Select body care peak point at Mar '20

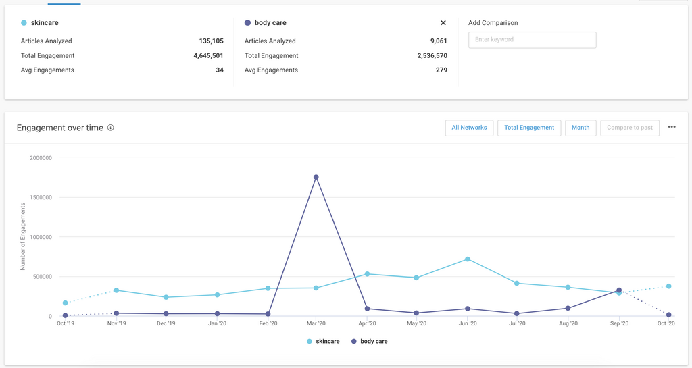point(316,178)
